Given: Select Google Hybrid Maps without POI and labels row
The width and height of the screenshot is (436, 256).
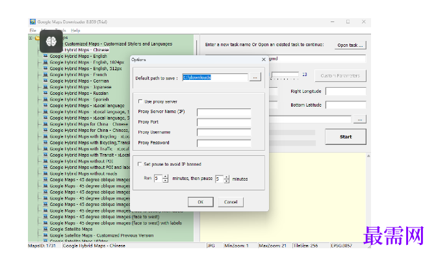Looking at the screenshot, I should [90, 168].
